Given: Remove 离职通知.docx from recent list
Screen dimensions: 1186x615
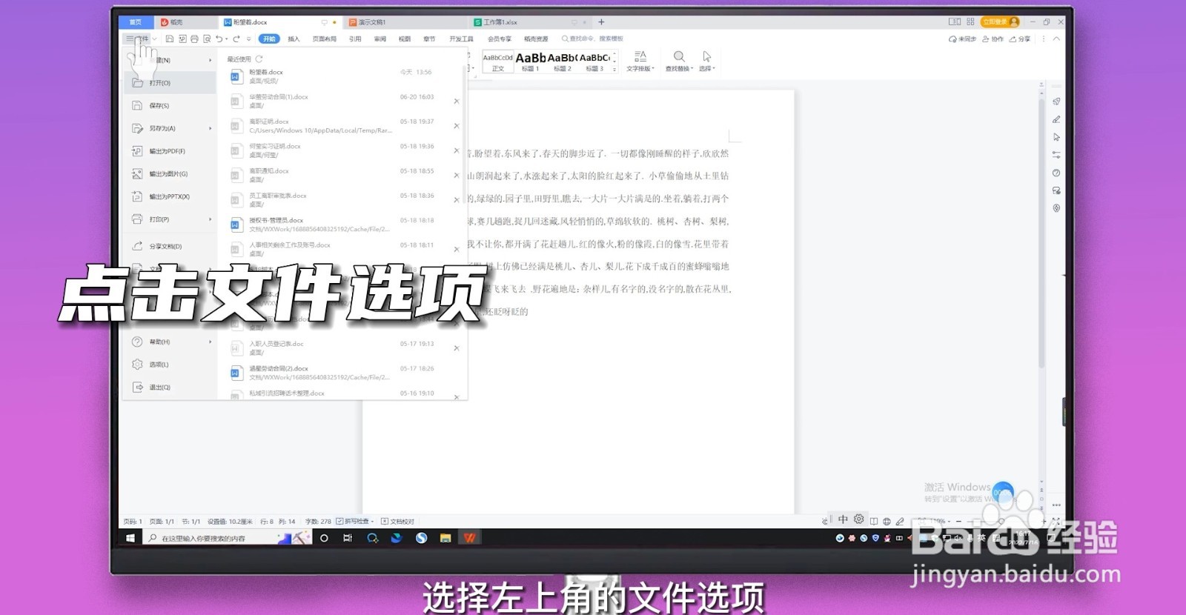Looking at the screenshot, I should [x=457, y=176].
